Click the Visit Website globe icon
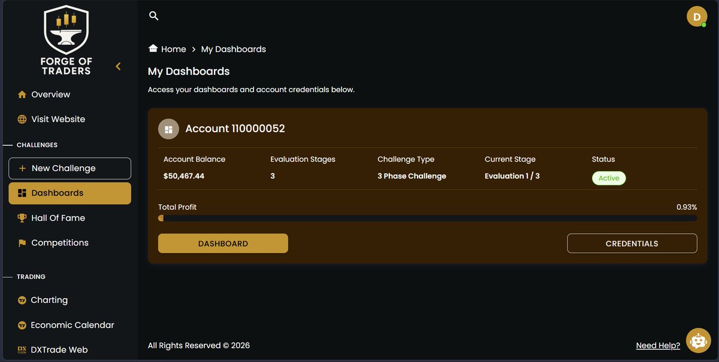719x362 pixels. 22,119
